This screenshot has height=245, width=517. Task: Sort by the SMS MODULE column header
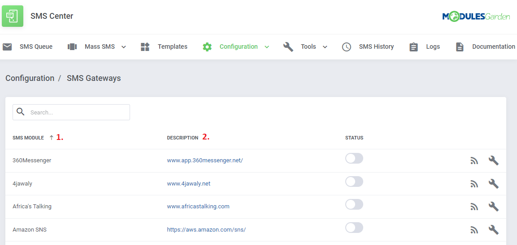tap(28, 138)
